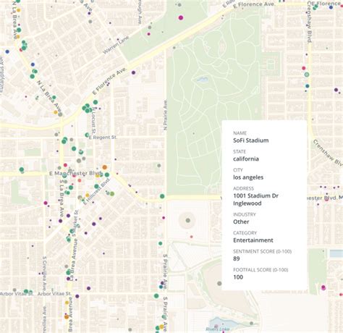Select the 'Entertainment' category value
The height and width of the screenshot is (333, 343).
point(253,240)
